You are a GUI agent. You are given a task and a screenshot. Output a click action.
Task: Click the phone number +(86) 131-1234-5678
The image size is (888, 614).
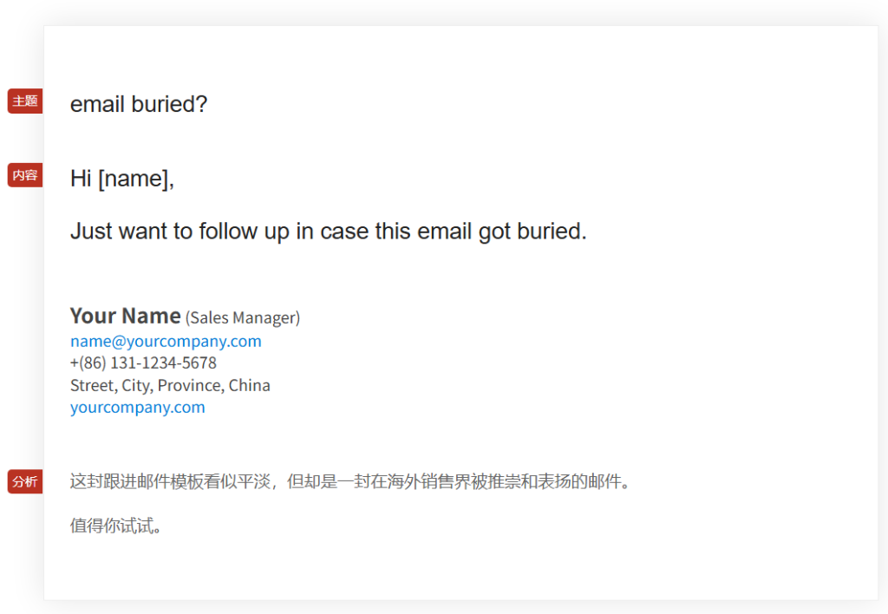coord(143,363)
